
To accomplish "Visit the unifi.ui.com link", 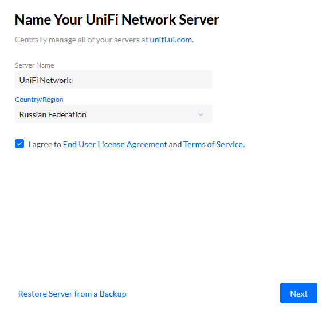I will 171,40.
